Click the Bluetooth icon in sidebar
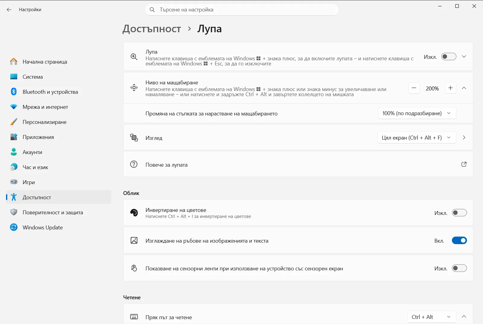483x324 pixels. (x=14, y=92)
